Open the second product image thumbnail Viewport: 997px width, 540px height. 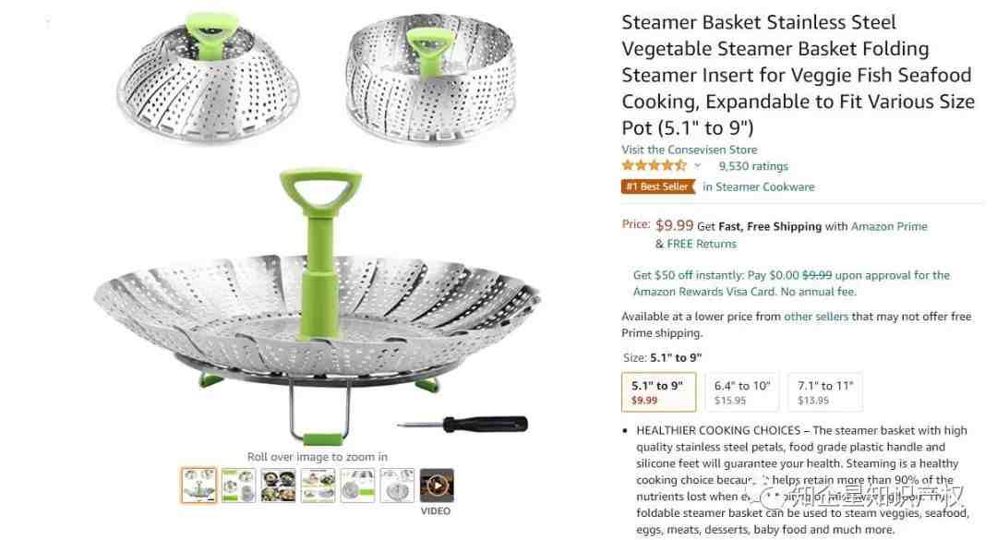[x=238, y=486]
